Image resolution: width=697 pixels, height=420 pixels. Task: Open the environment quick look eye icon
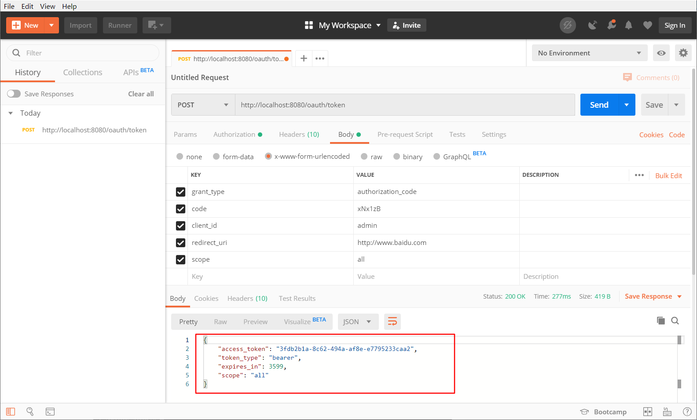click(661, 53)
